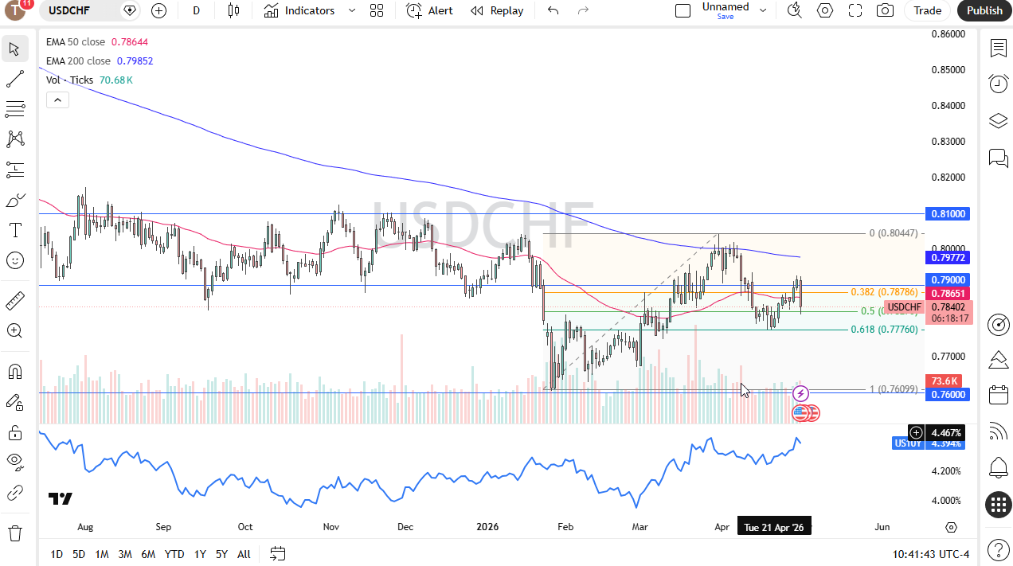The height and width of the screenshot is (566, 1013).
Task: Open the Trade button panel
Action: (x=927, y=10)
